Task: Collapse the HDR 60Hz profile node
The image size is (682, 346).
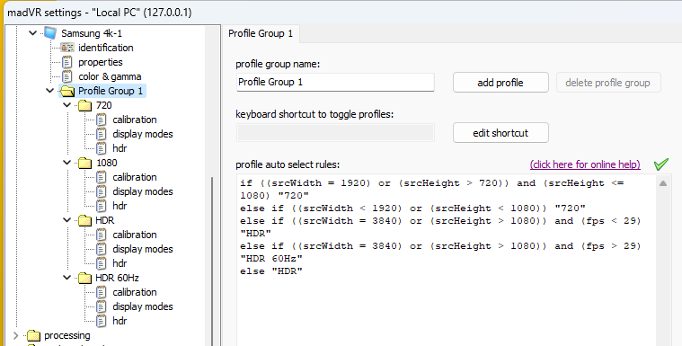Action: point(67,278)
